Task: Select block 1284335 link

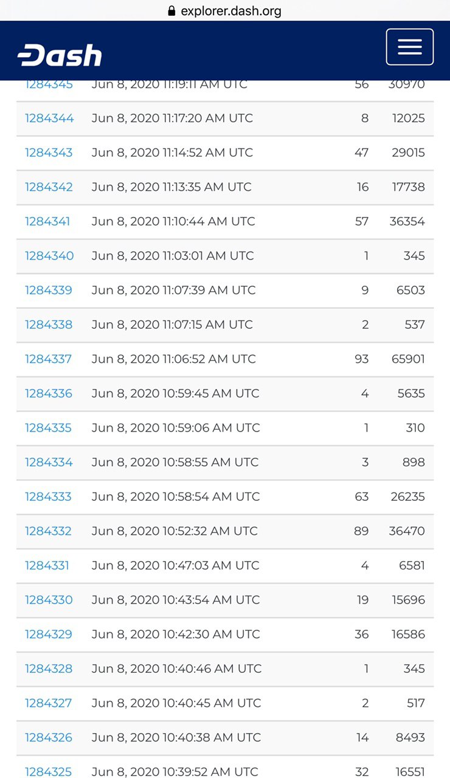Action: pos(48,428)
